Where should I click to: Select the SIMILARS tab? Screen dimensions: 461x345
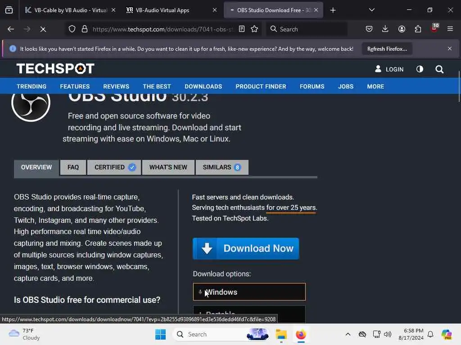(222, 168)
